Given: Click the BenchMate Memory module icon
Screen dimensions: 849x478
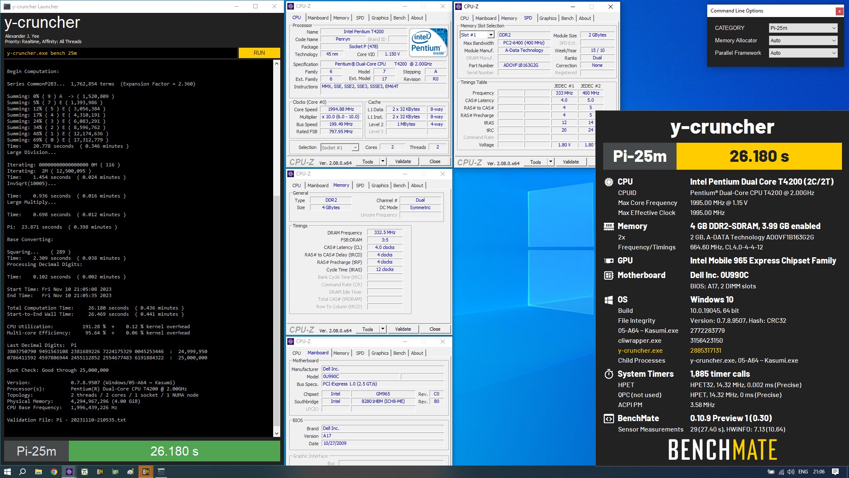Looking at the screenshot, I should (x=609, y=226).
